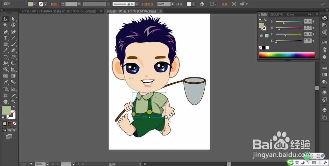Select the Shape Builder tool
Screen dimensions: 329x166
tap(6, 69)
